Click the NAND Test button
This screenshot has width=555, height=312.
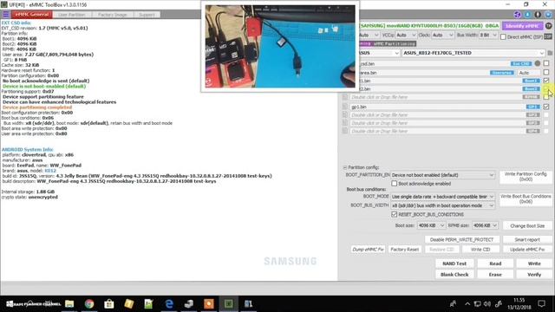coord(454,263)
